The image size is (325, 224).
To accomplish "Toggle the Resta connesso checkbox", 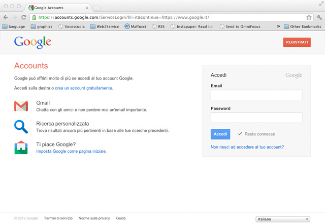I will point(240,134).
